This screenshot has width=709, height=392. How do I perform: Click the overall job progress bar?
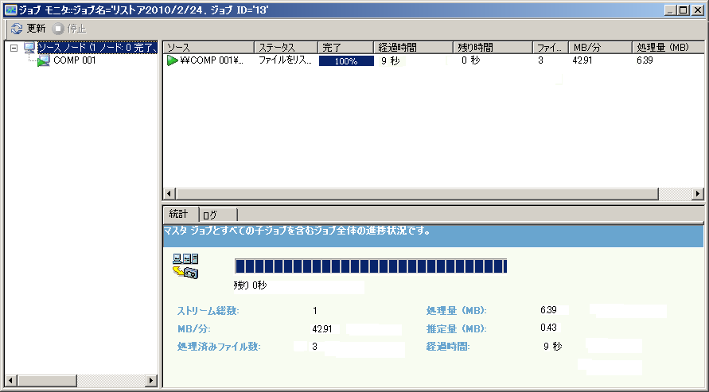click(x=370, y=266)
